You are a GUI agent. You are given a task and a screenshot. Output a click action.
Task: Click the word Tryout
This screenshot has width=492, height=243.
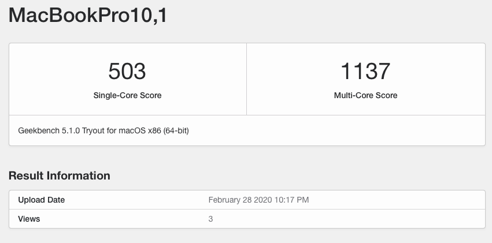tap(94, 130)
